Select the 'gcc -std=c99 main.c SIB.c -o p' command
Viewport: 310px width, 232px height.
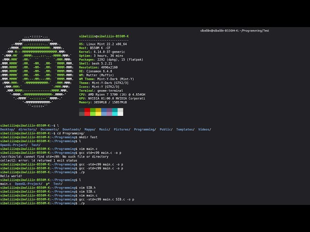click(107, 199)
